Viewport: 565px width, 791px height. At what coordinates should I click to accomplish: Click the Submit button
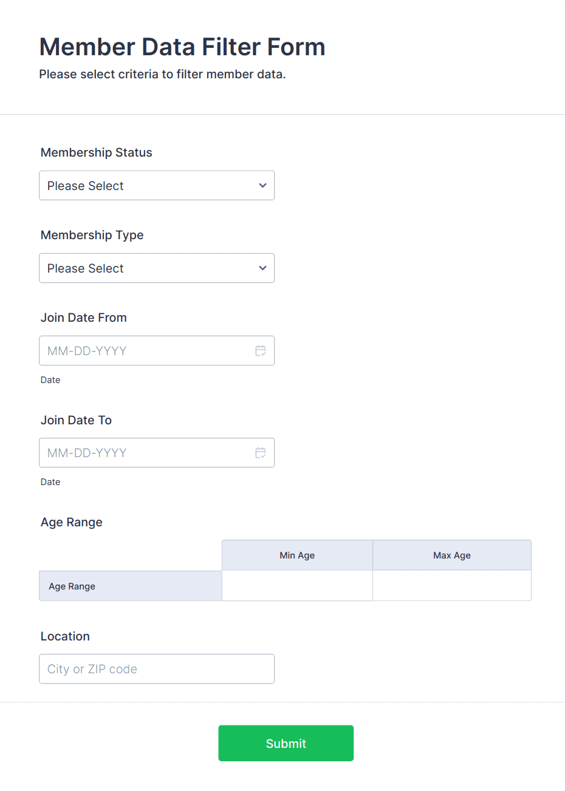coord(286,742)
